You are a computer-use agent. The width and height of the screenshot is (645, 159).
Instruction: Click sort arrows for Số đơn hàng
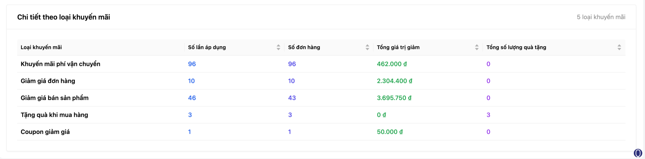click(367, 47)
